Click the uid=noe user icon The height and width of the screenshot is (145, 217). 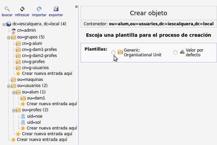click(x=23, y=116)
